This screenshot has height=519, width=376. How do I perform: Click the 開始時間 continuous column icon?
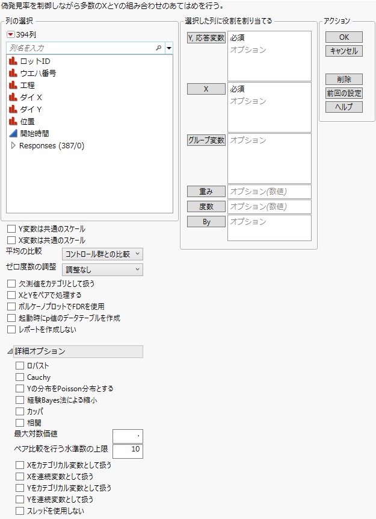[x=13, y=133]
